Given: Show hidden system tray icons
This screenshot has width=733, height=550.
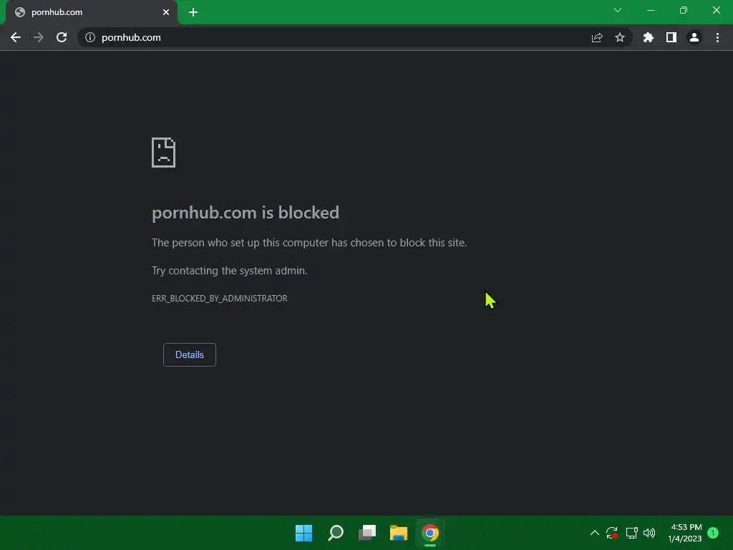Looking at the screenshot, I should pyautogui.click(x=595, y=533).
